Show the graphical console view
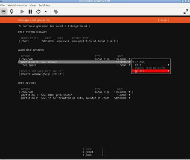The width and height of the screenshot is (190, 160). point(4,12)
